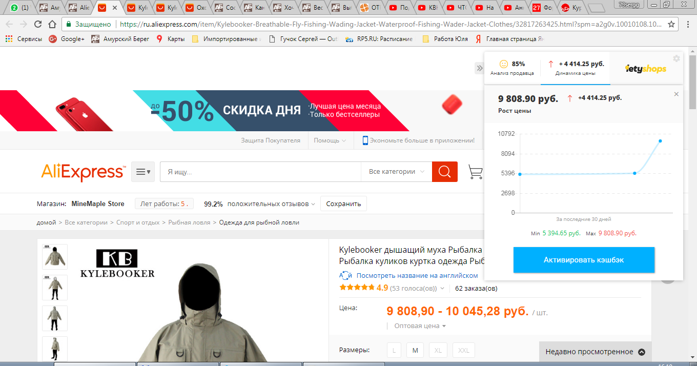
Task: Open the MineMaple Store link
Action: pos(98,204)
